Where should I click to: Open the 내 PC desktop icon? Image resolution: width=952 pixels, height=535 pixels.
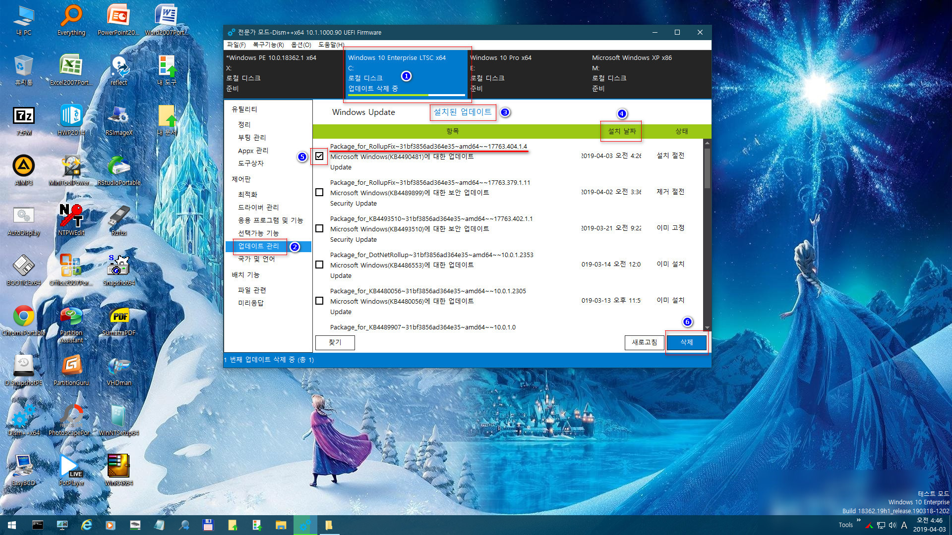pyautogui.click(x=23, y=20)
